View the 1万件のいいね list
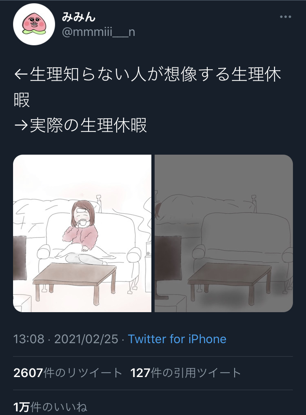Screen dimensions: 306x415 point(50,406)
